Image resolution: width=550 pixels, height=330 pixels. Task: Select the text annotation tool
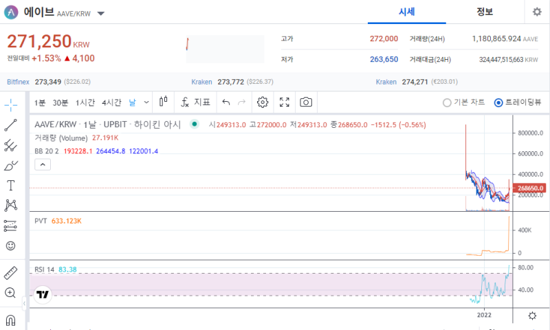[10, 185]
